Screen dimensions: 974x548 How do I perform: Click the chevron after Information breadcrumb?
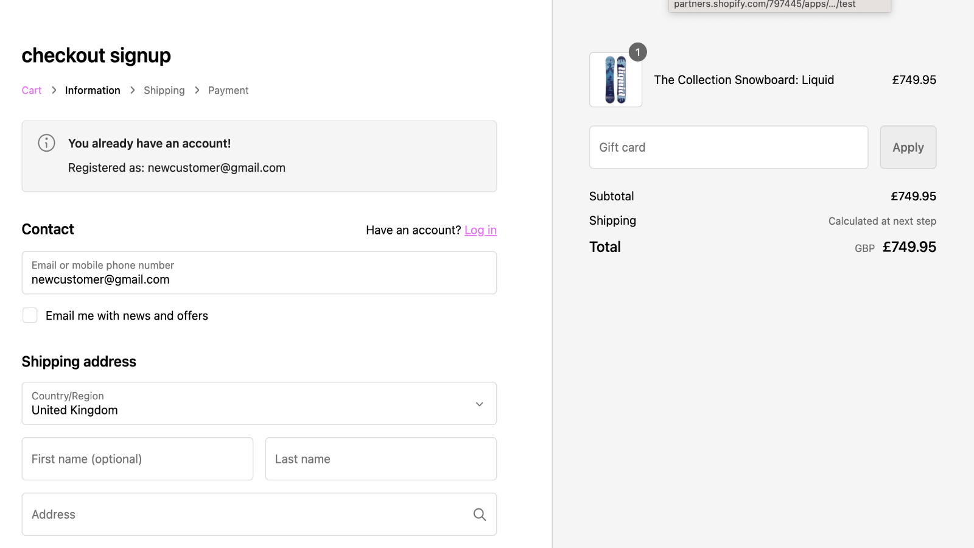tap(132, 90)
